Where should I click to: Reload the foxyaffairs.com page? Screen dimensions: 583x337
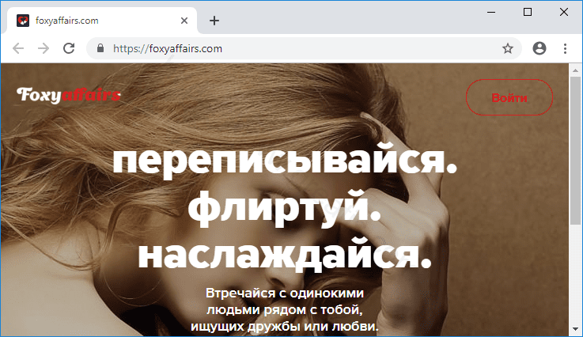pyautogui.click(x=69, y=48)
